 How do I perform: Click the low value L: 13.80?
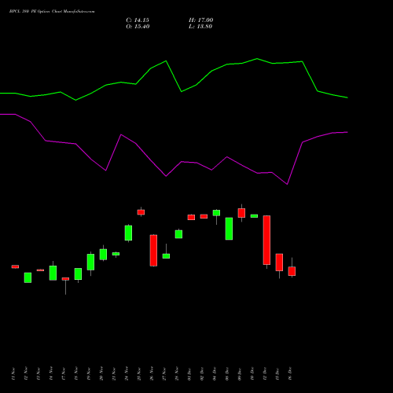[x=200, y=27]
